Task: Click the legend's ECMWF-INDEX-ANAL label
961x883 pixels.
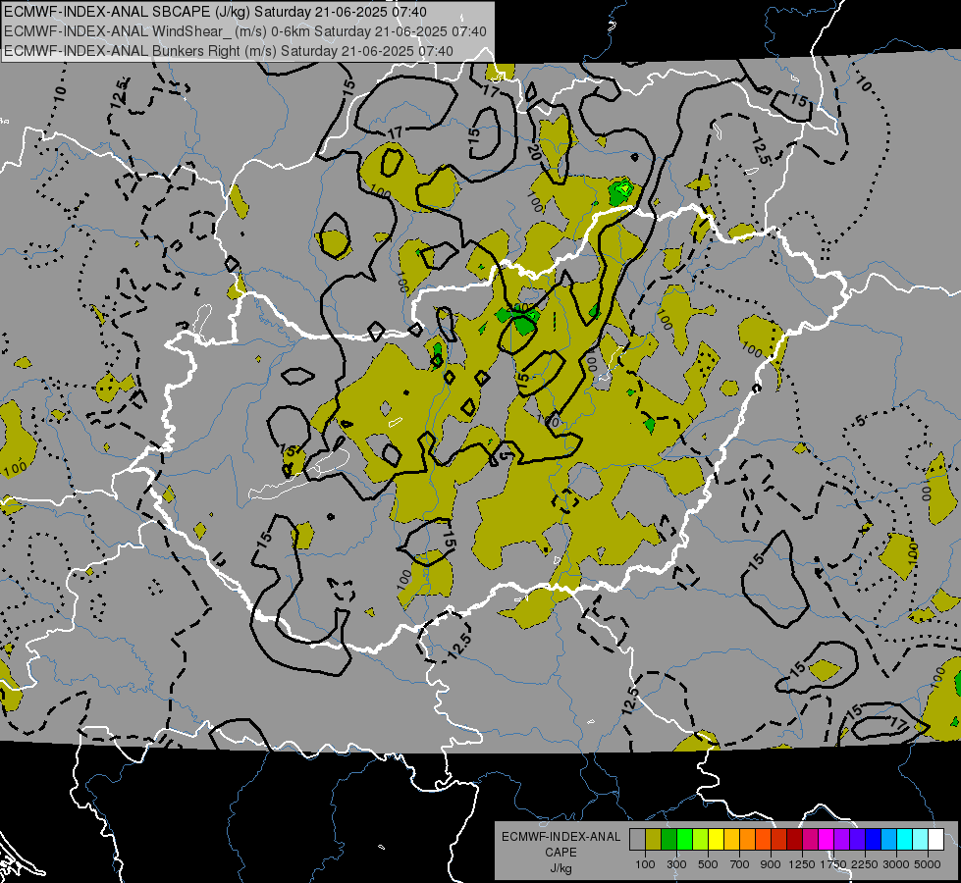Action: 561,837
